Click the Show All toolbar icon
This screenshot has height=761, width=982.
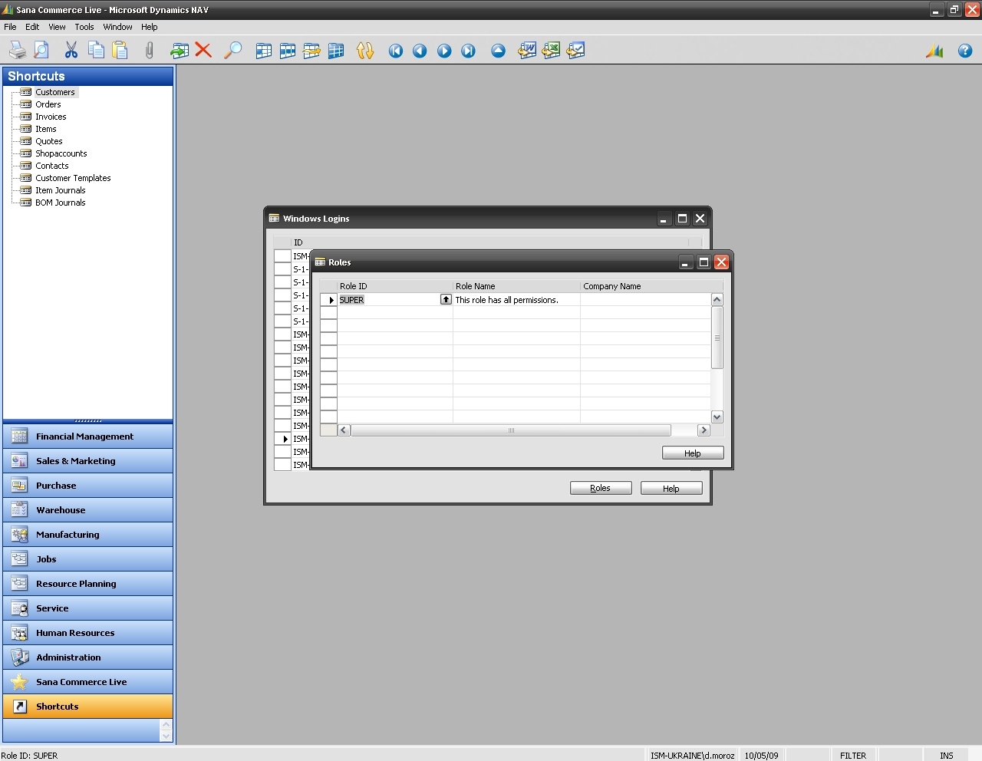pyautogui.click(x=335, y=51)
